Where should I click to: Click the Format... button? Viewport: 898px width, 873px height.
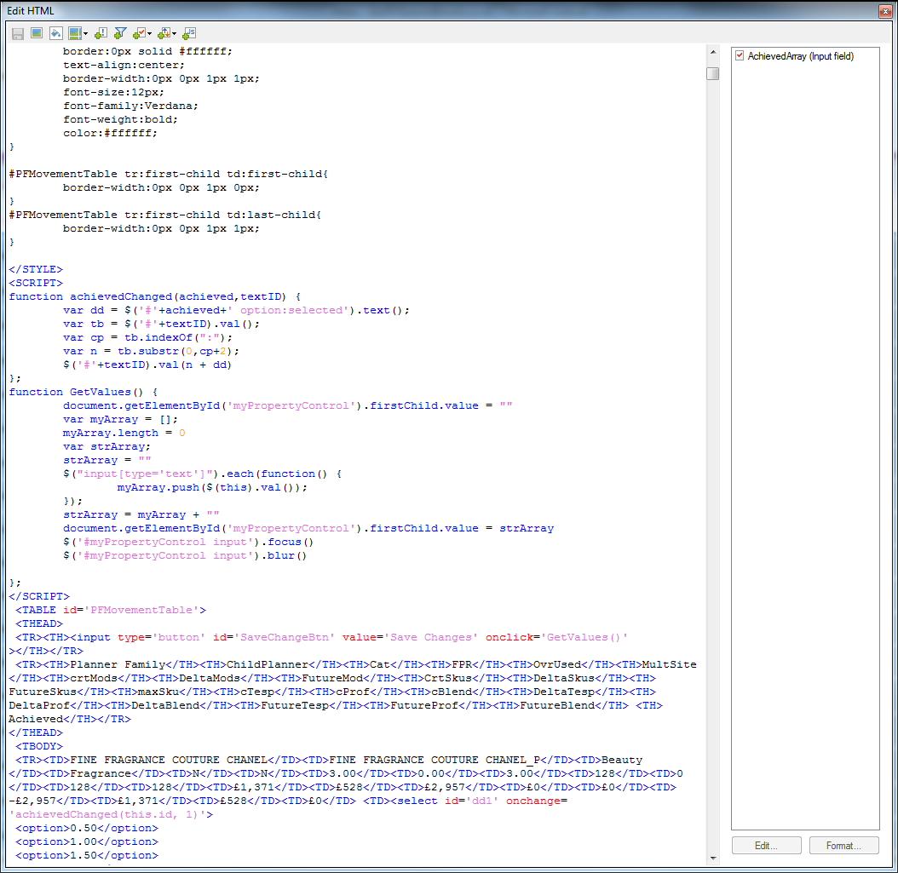coord(843,846)
